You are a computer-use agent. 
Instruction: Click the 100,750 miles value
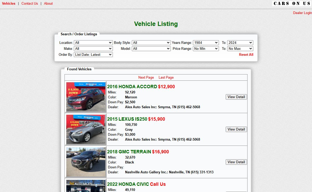tap(131, 125)
